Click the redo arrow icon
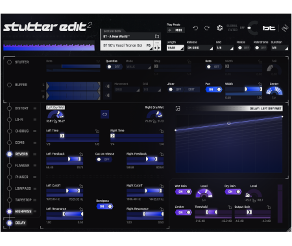 click(207, 28)
